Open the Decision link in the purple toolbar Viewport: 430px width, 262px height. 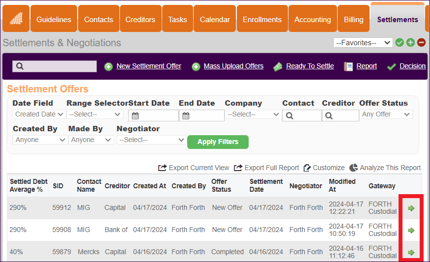tap(413, 66)
